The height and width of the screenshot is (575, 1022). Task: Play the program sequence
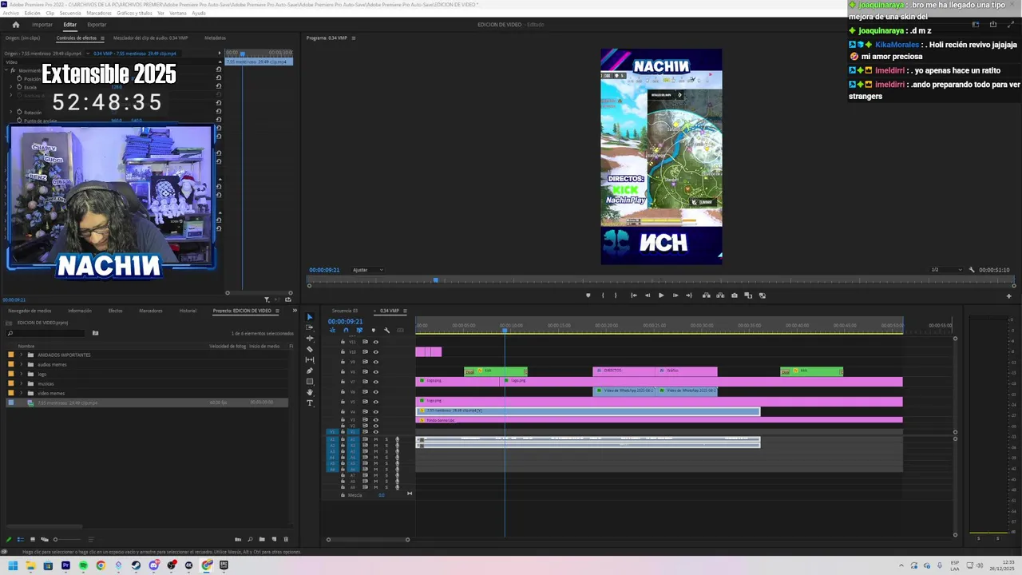pyautogui.click(x=660, y=295)
